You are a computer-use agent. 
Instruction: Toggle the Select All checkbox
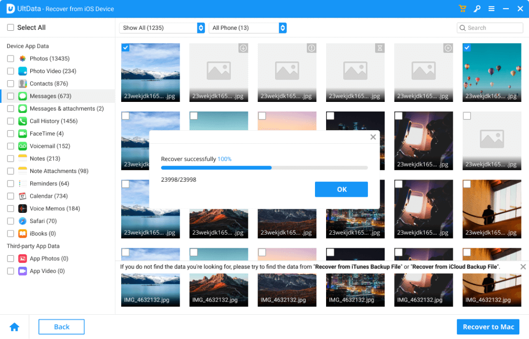[11, 28]
